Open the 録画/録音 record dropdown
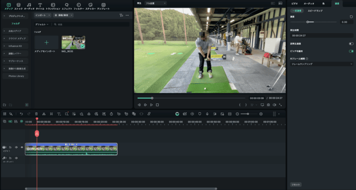This screenshot has height=190, width=356. [64, 15]
